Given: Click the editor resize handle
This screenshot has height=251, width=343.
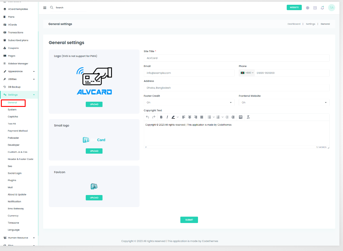Looking at the screenshot, I should tap(328, 147).
